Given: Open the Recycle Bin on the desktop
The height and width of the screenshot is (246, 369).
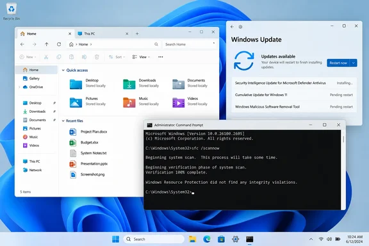Looking at the screenshot, I should [12, 12].
